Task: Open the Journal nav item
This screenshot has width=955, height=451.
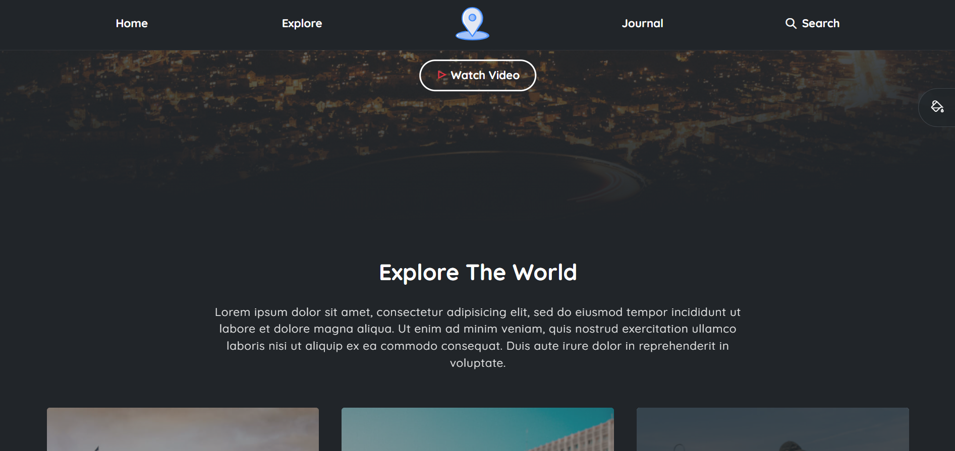Action: (642, 24)
